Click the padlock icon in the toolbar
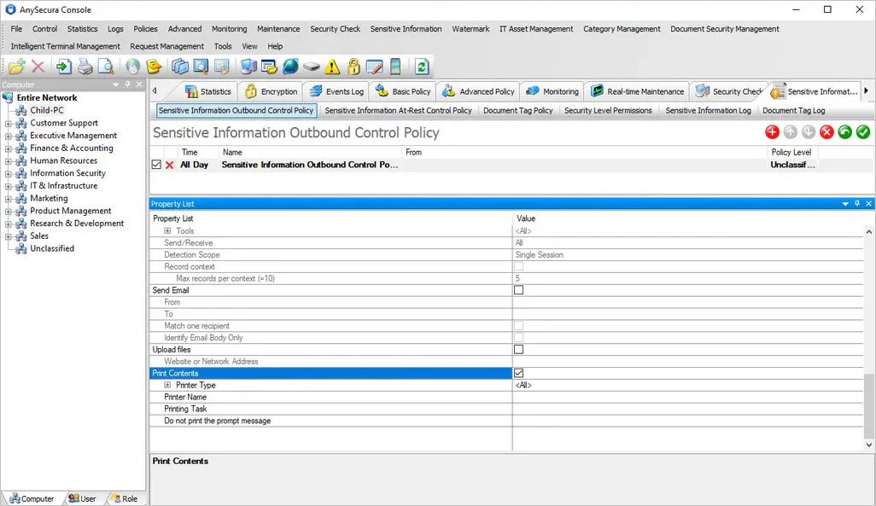This screenshot has width=876, height=506. [x=353, y=67]
